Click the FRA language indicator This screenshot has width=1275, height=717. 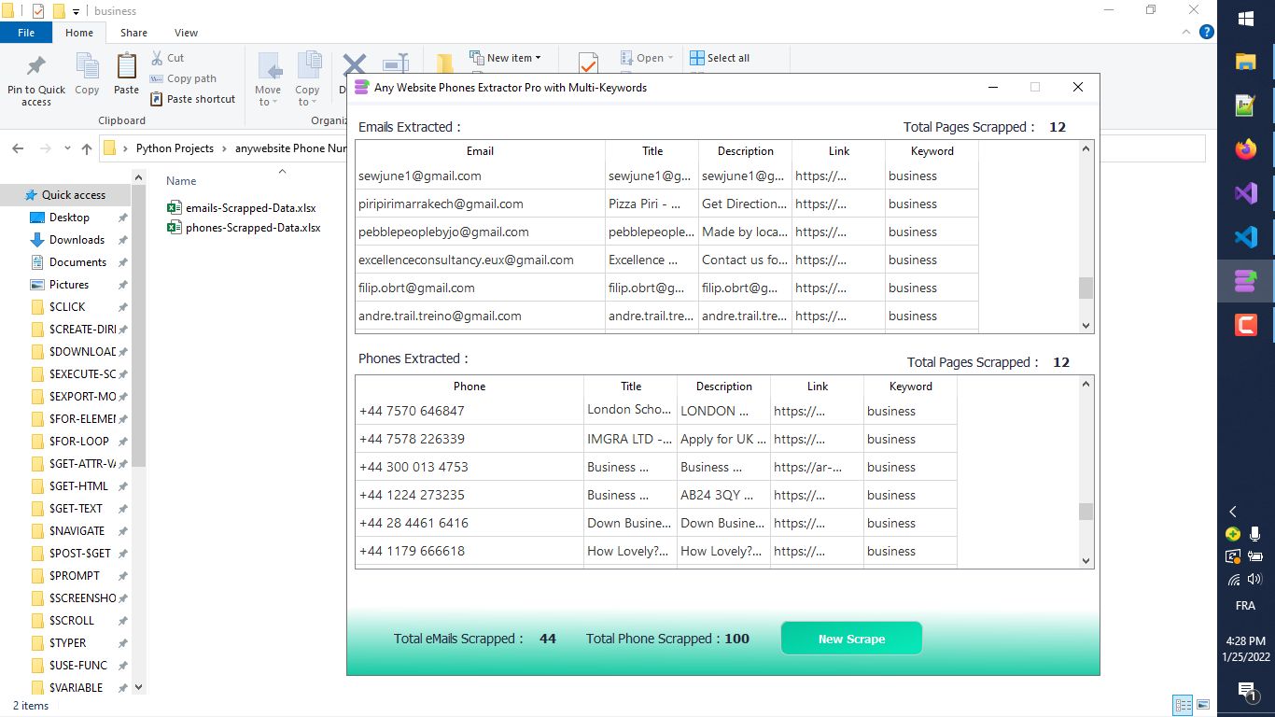[x=1245, y=606]
